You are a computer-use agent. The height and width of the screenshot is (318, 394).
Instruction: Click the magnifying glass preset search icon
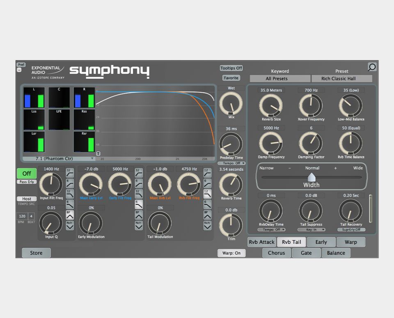click(x=372, y=67)
